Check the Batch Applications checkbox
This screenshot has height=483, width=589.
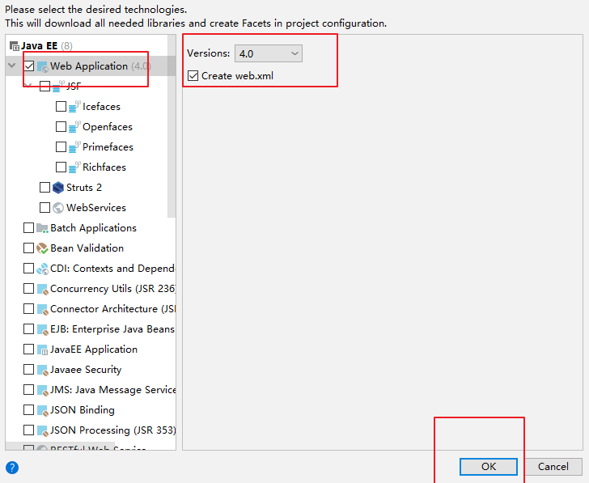28,228
